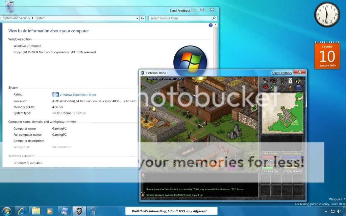Expand the address bar history dropdown arrow
346x216 pixels.
137,18
